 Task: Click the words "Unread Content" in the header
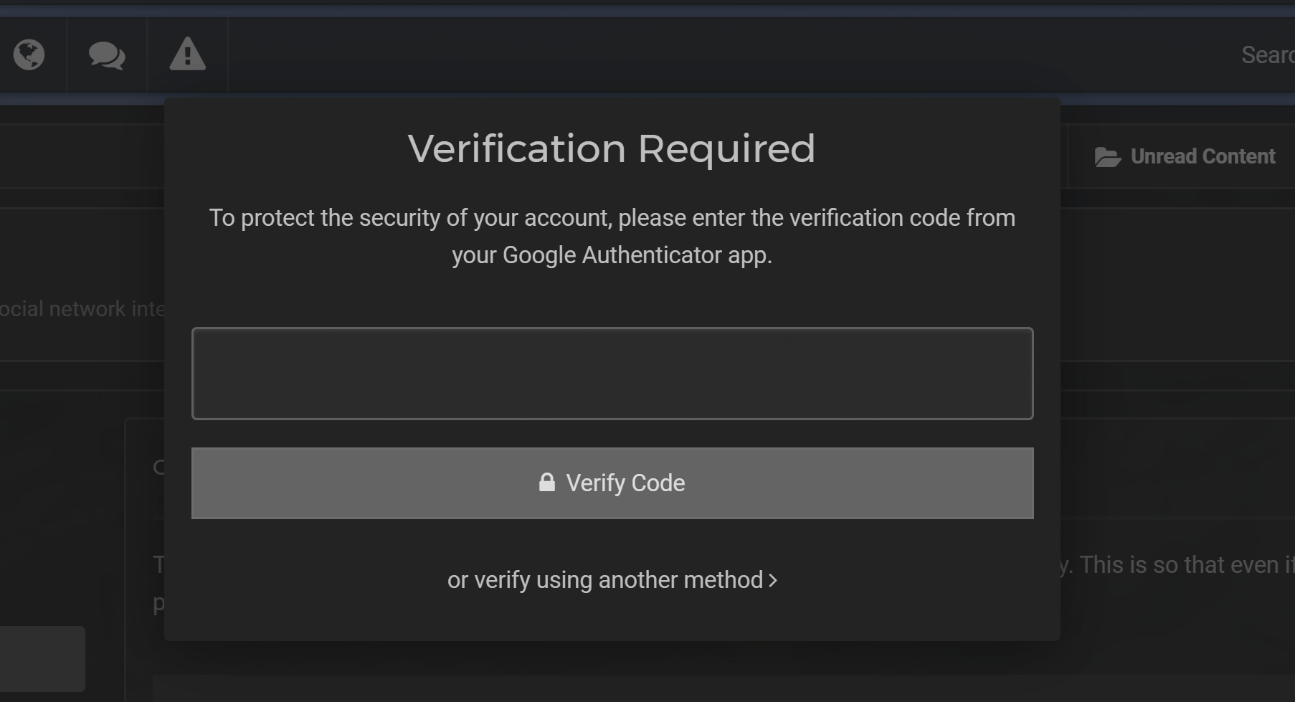[x=1202, y=157]
